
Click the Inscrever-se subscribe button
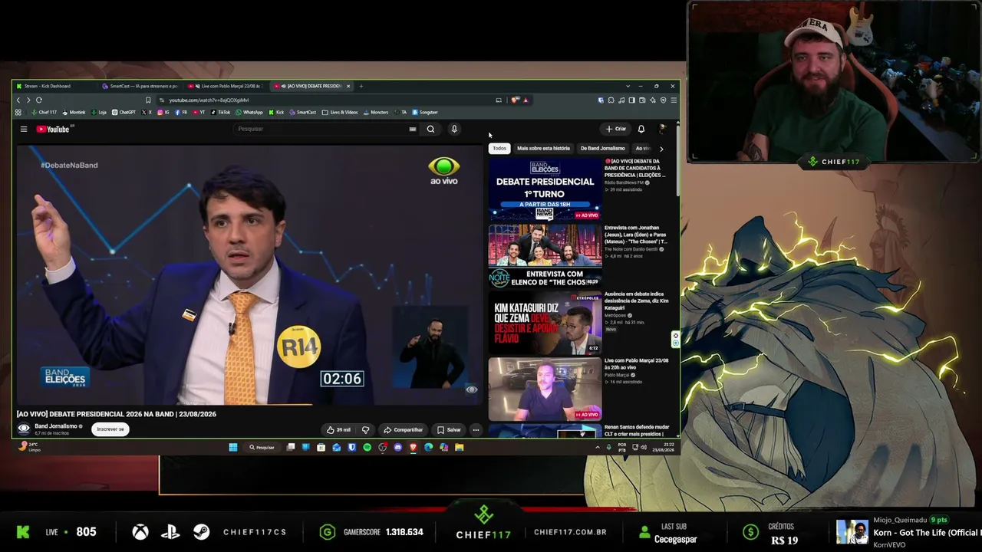pyautogui.click(x=110, y=429)
